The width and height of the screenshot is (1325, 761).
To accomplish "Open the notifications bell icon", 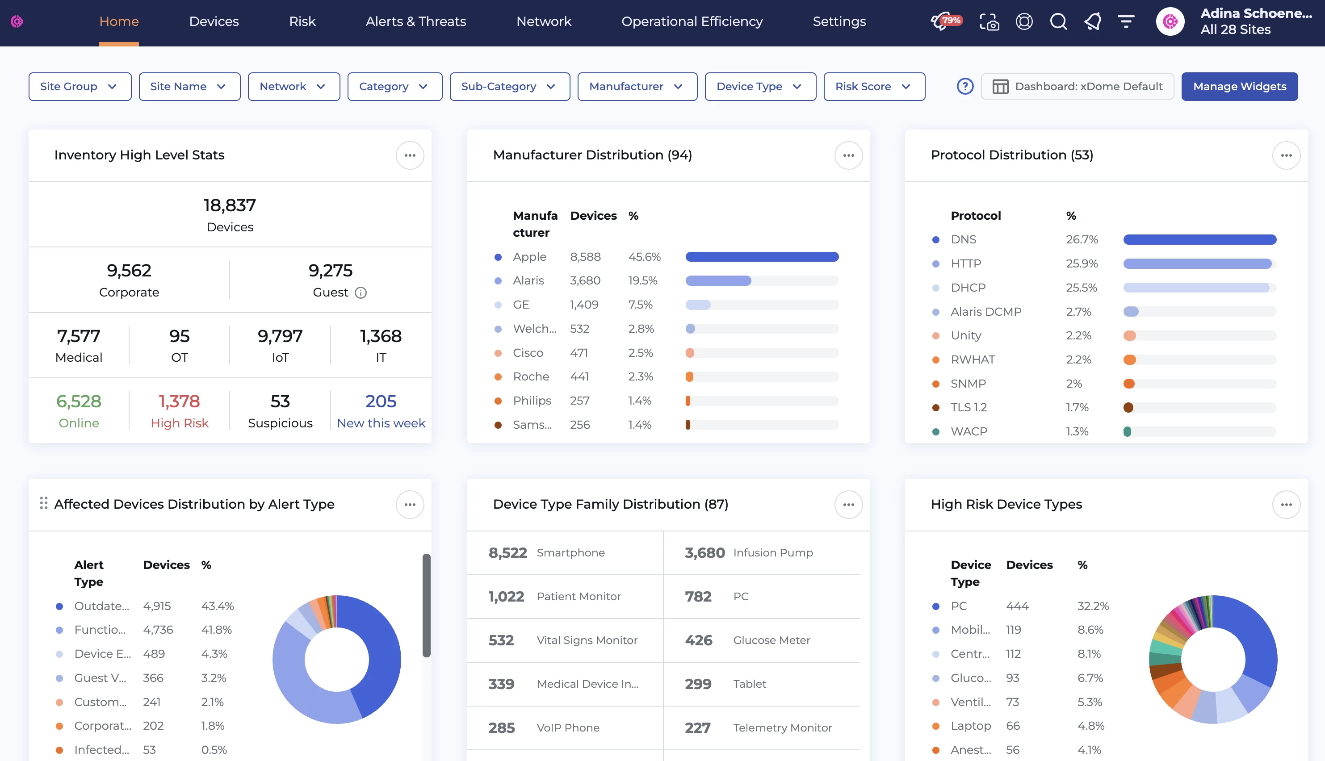I will tap(1092, 21).
